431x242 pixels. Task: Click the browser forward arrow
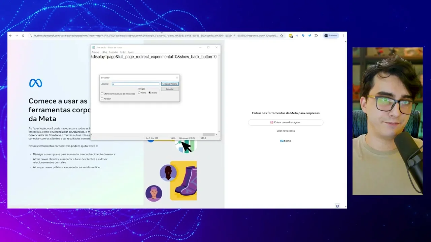(x=17, y=36)
